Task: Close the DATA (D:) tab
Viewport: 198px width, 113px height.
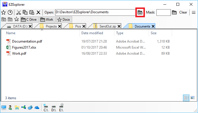Action: tap(30, 26)
